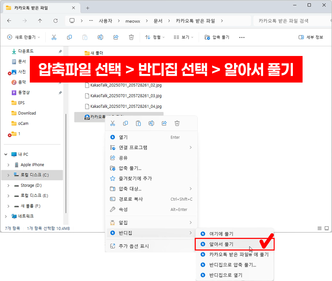
Task: Expand the chevron after 카카오톡 받은 파일 breadcrumb
Action: (222, 21)
